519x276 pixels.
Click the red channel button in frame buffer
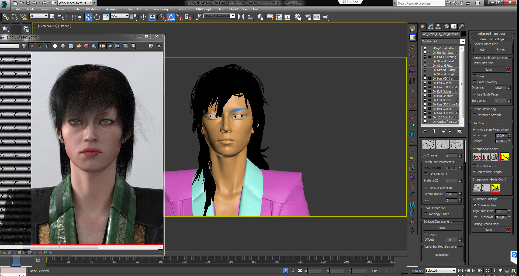(x=32, y=46)
